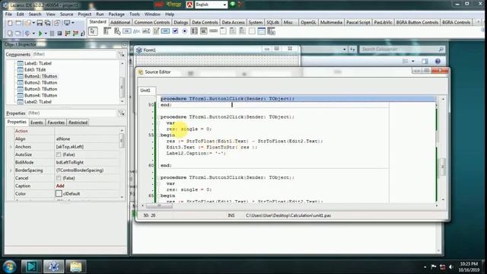The height and width of the screenshot is (274, 487).
Task: Select the TMemo component icon
Action: [x=156, y=31]
